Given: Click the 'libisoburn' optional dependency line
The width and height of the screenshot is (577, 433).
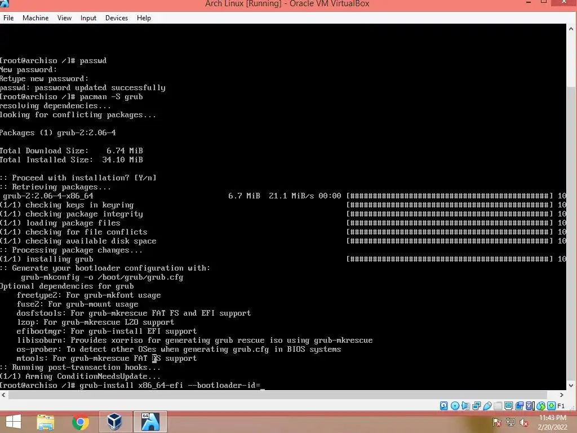Looking at the screenshot, I should coord(194,340).
